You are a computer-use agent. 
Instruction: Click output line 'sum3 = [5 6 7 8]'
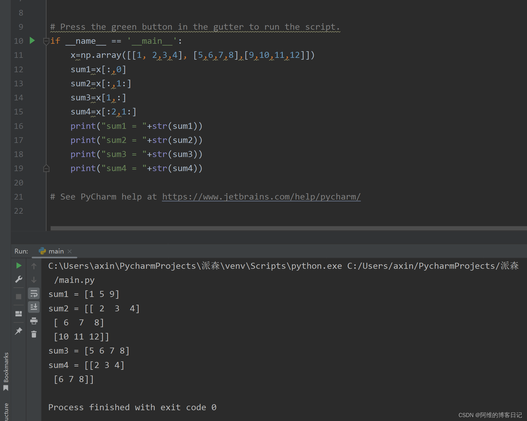(x=89, y=351)
